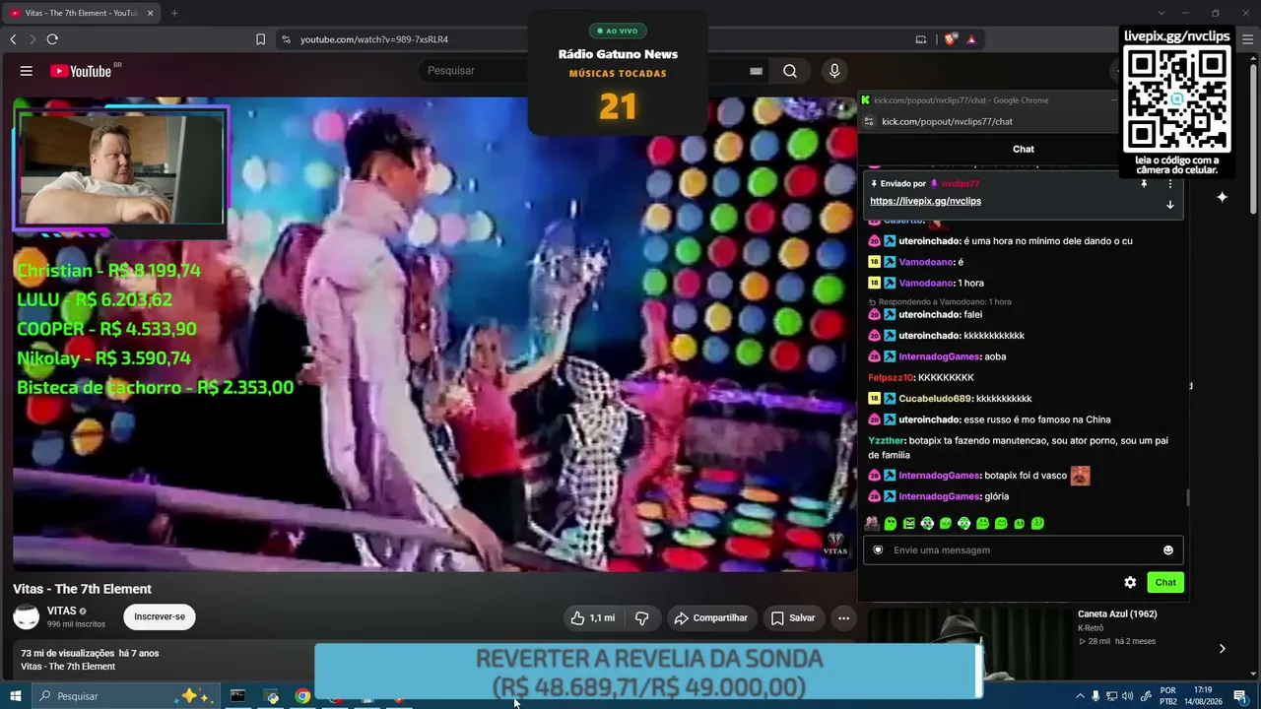The image size is (1261, 709).
Task: Click the Compartilhar share button
Action: (x=710, y=618)
